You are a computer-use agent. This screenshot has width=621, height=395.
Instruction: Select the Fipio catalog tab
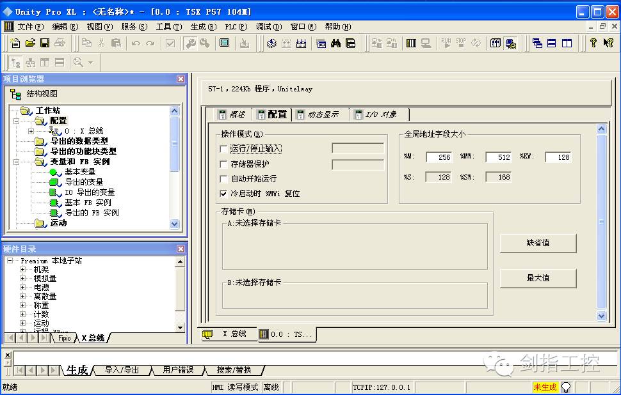coord(64,338)
